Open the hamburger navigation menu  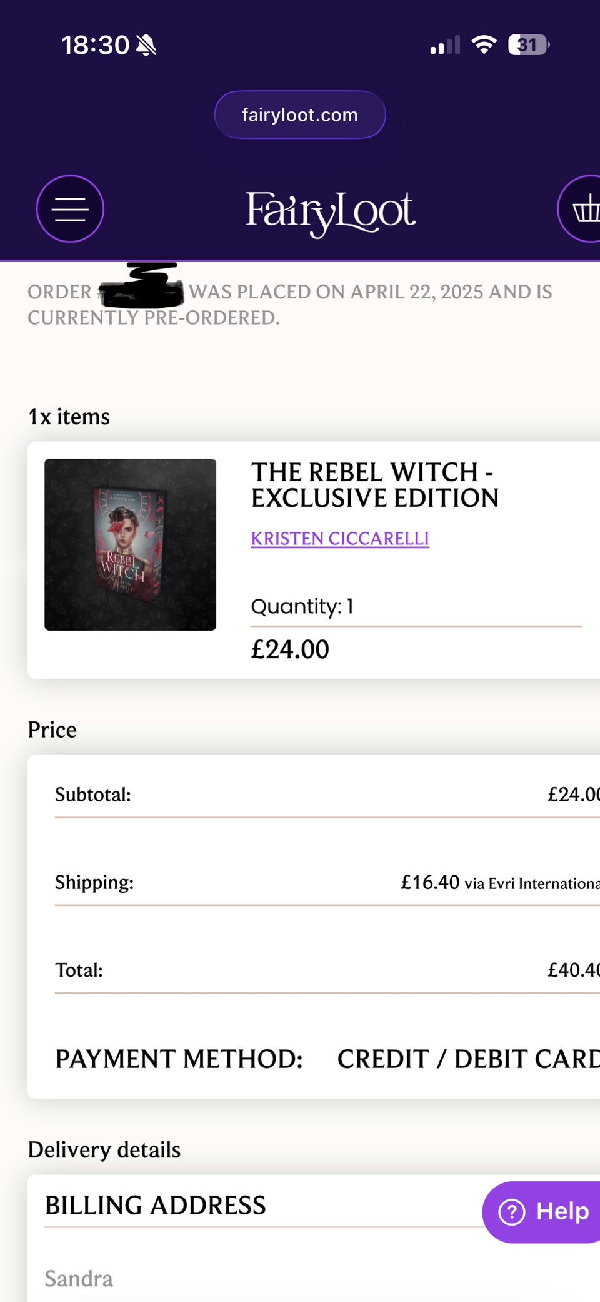(70, 209)
